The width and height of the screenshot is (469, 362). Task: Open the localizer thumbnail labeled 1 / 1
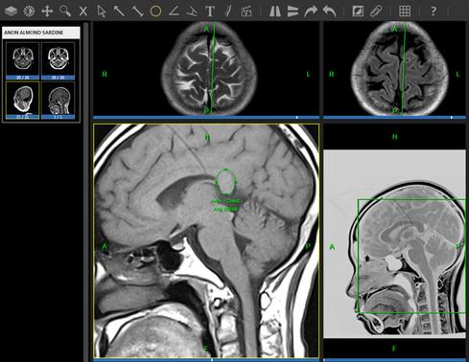[59, 101]
